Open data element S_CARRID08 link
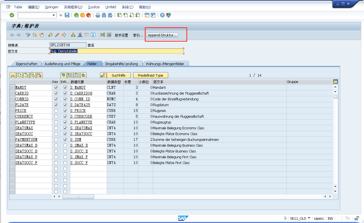 [x=81, y=93]
